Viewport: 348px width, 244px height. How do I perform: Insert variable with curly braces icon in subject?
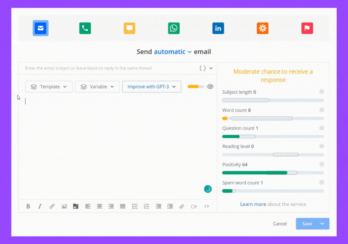tap(203, 68)
